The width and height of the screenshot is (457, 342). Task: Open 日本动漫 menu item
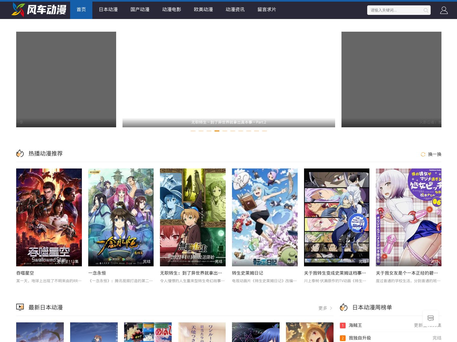(108, 9)
